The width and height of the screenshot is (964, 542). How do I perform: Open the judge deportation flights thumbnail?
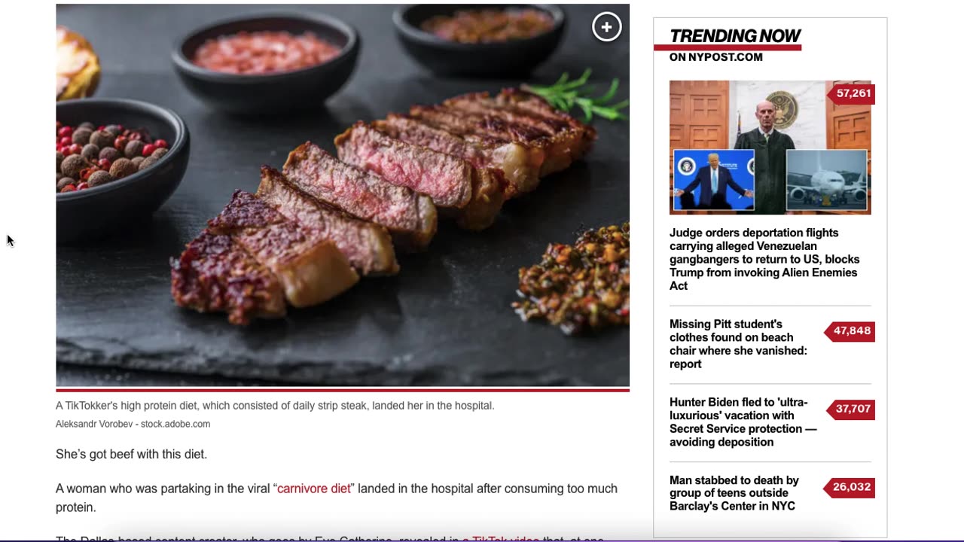770,148
